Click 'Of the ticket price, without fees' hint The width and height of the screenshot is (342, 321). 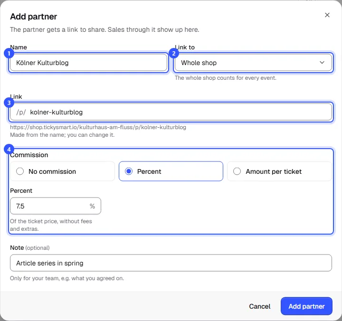pos(51,225)
